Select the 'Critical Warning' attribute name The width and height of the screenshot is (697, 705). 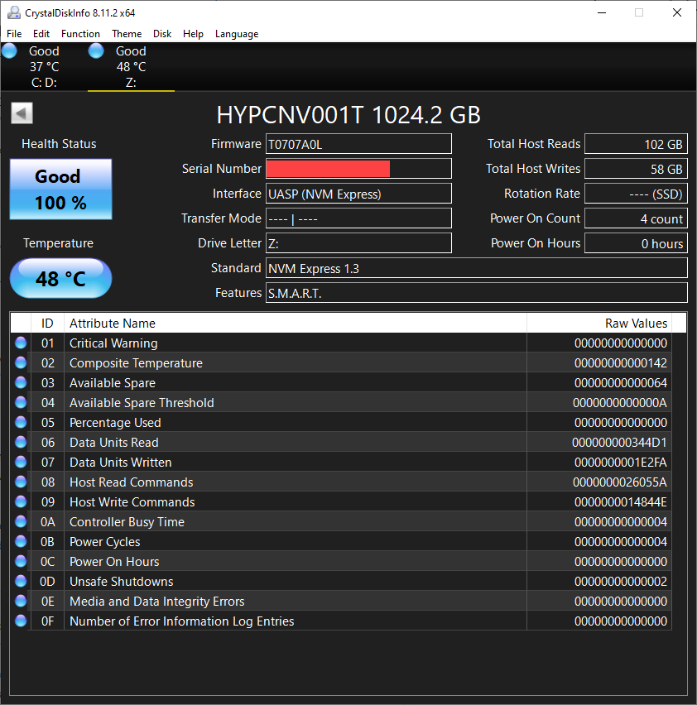[113, 343]
